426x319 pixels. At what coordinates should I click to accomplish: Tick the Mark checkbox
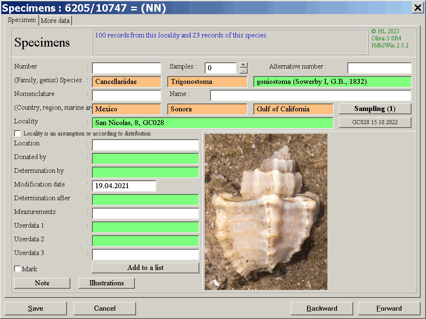(x=17, y=269)
